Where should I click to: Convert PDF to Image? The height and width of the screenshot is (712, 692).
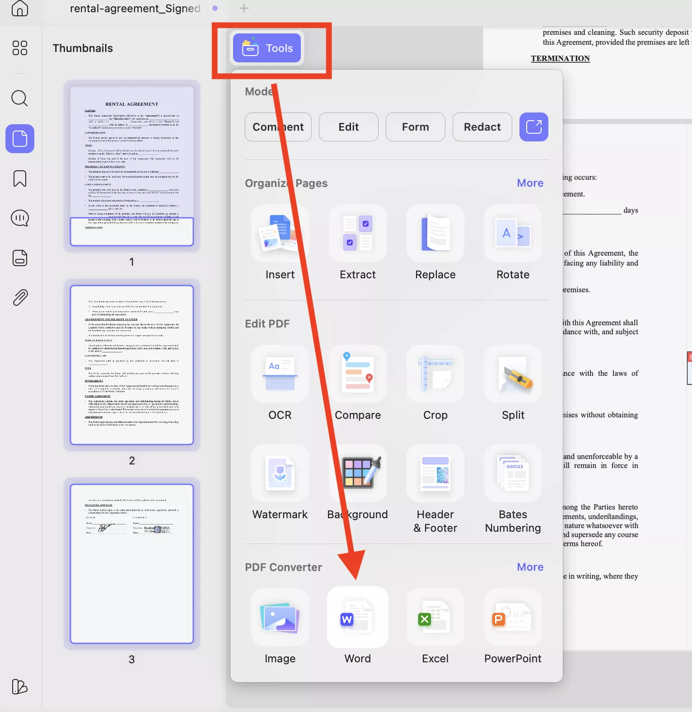coord(280,627)
